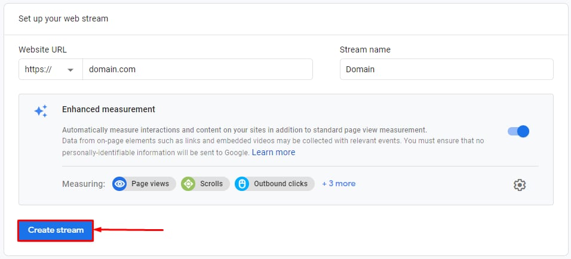Expand the '+ 3 more' measurements

tap(339, 184)
